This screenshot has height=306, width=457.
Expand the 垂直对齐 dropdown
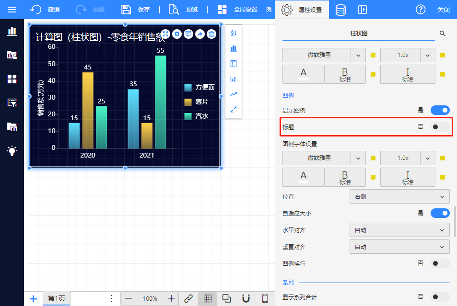point(399,247)
